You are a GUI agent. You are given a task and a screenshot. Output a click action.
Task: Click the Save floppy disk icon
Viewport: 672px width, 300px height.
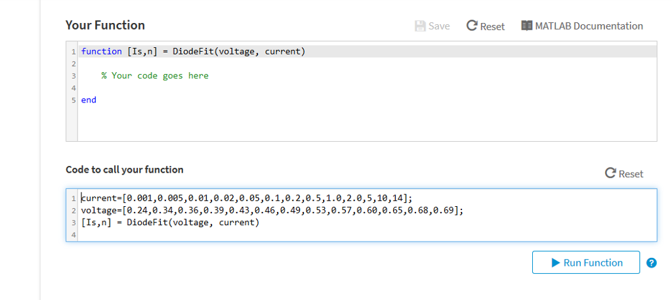point(421,26)
